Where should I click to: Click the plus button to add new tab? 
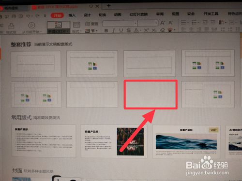(109, 6)
